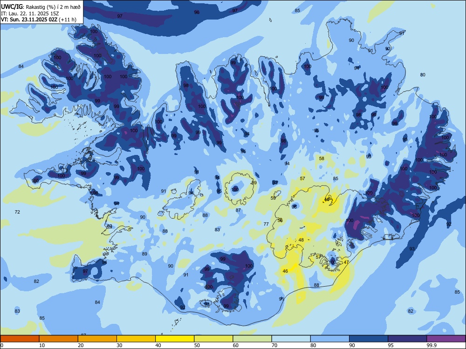
Task: Choose the bright yellow 40–50 legend swatch
Action: pyautogui.click(x=175, y=339)
